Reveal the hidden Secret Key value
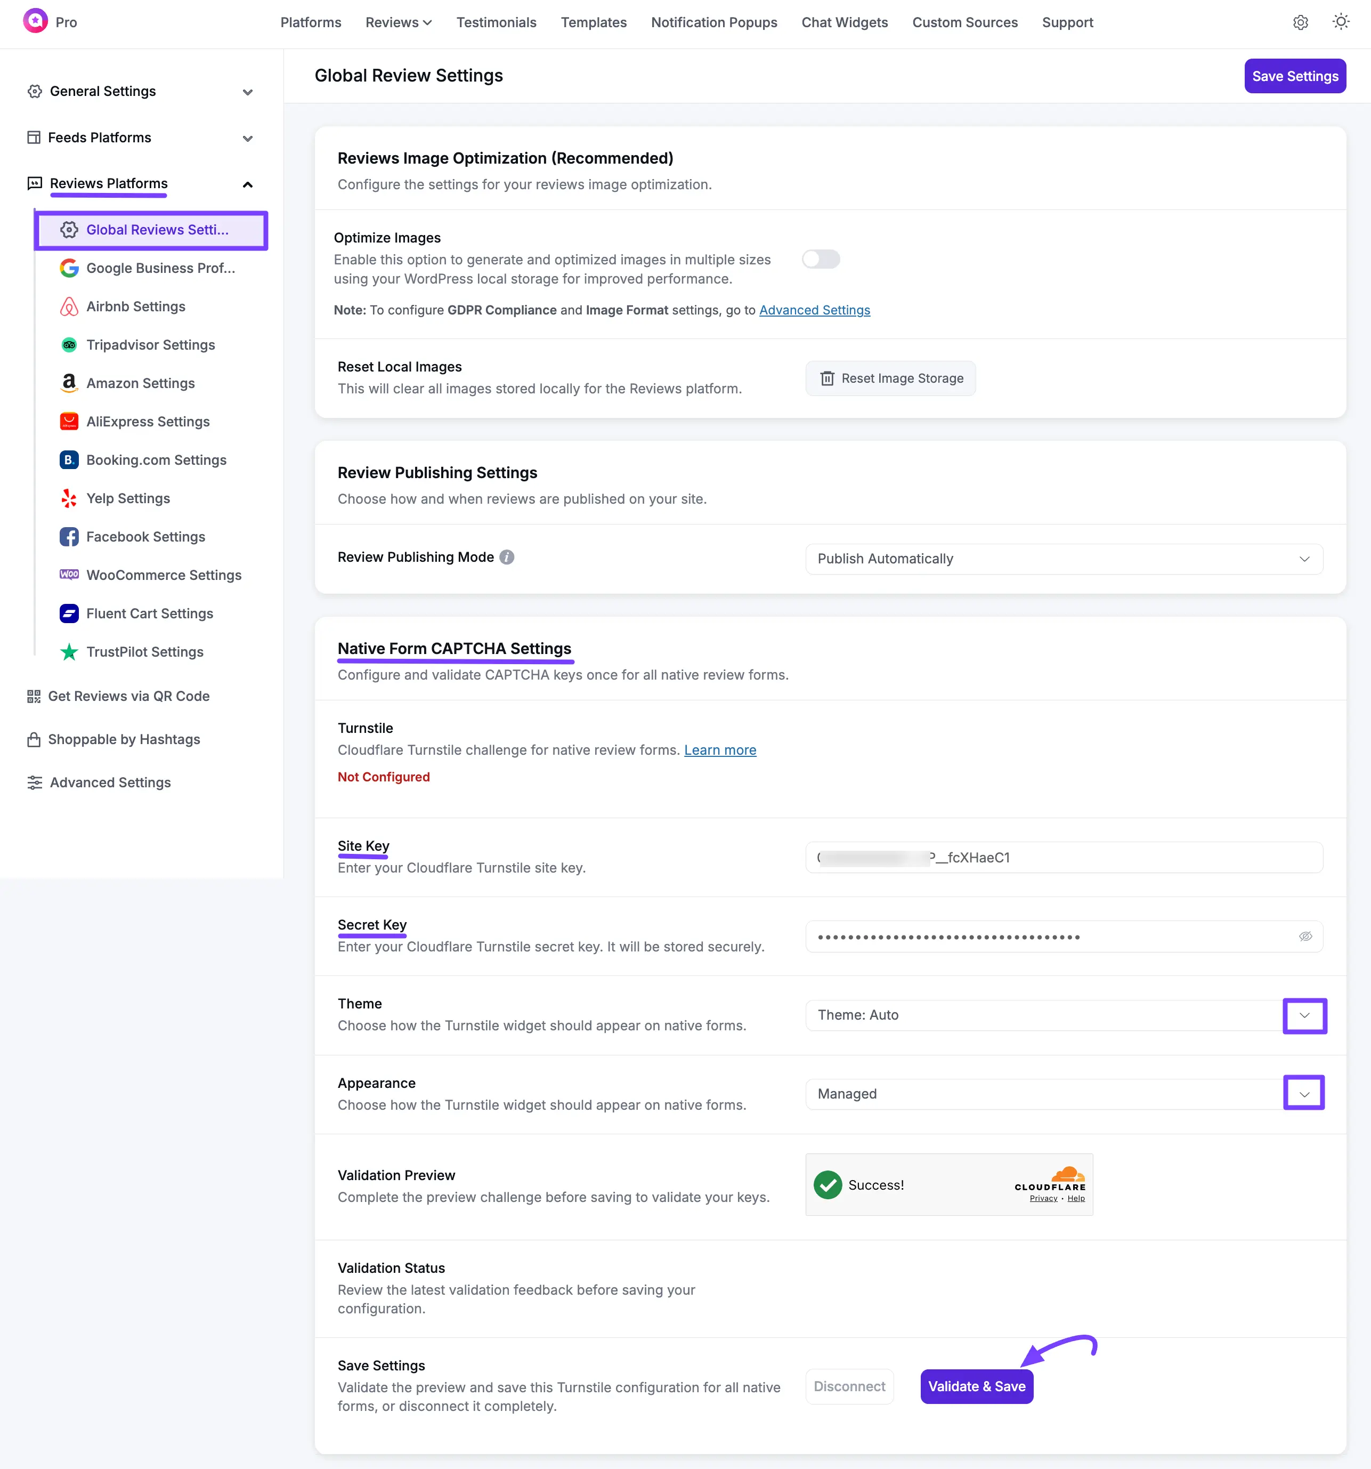The image size is (1371, 1469). (1306, 936)
